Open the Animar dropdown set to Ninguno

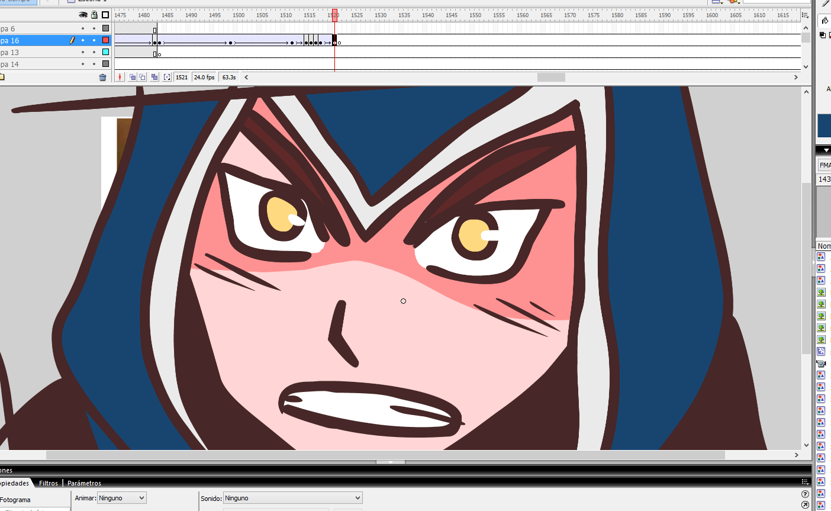pyautogui.click(x=122, y=498)
